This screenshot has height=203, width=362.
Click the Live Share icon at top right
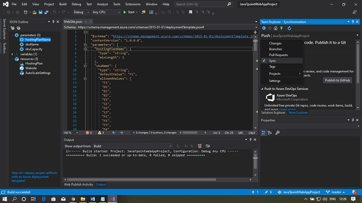[354, 12]
